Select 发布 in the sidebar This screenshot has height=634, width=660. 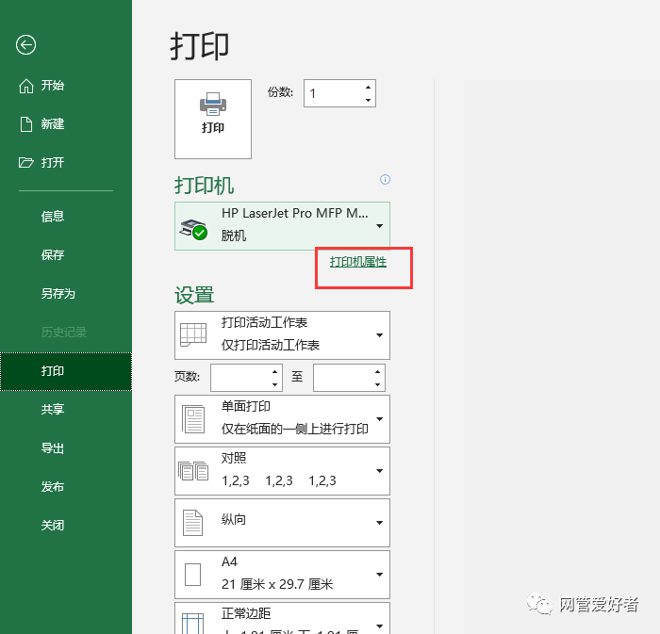53,487
